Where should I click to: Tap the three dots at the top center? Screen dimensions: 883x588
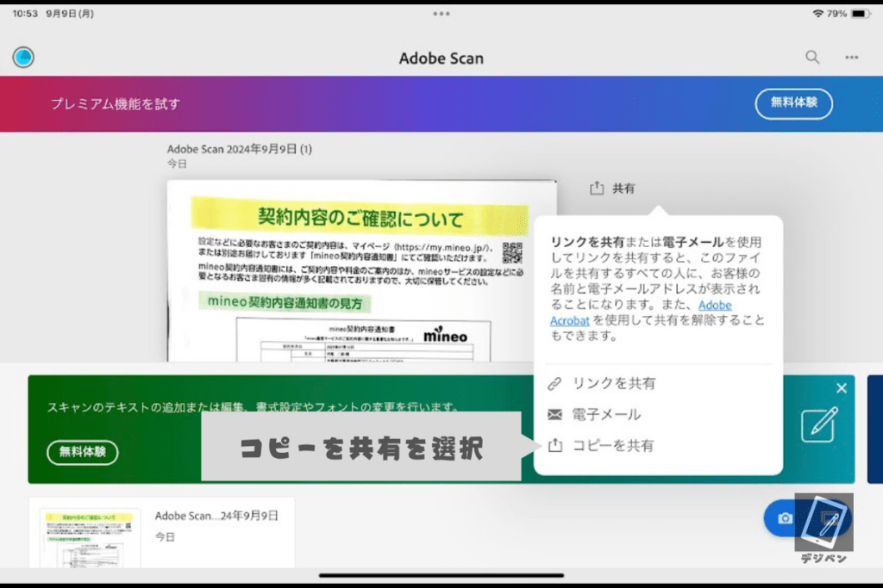coord(441,14)
